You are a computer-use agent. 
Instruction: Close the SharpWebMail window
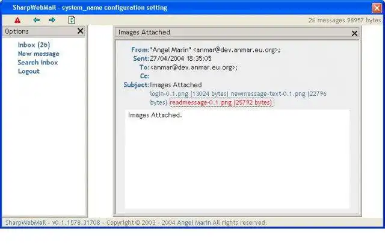[377, 8]
